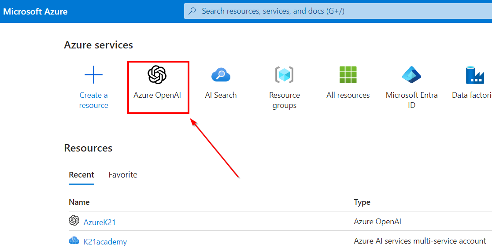The height and width of the screenshot is (248, 492).
Task: Sort resources by the Name column header
Action: point(79,202)
